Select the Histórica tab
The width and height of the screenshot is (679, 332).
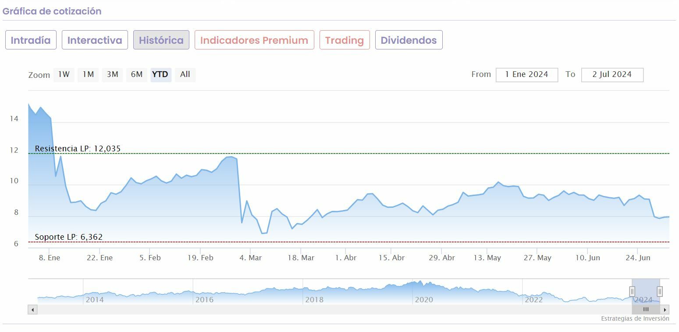[x=161, y=40]
